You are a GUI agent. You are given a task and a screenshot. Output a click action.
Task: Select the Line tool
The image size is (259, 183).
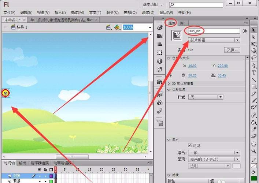(254, 79)
